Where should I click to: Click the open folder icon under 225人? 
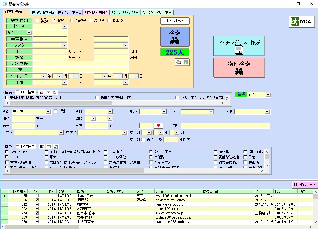pos(179,62)
